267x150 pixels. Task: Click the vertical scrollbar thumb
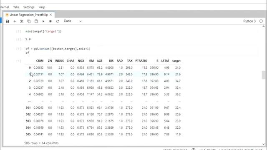click(264, 75)
